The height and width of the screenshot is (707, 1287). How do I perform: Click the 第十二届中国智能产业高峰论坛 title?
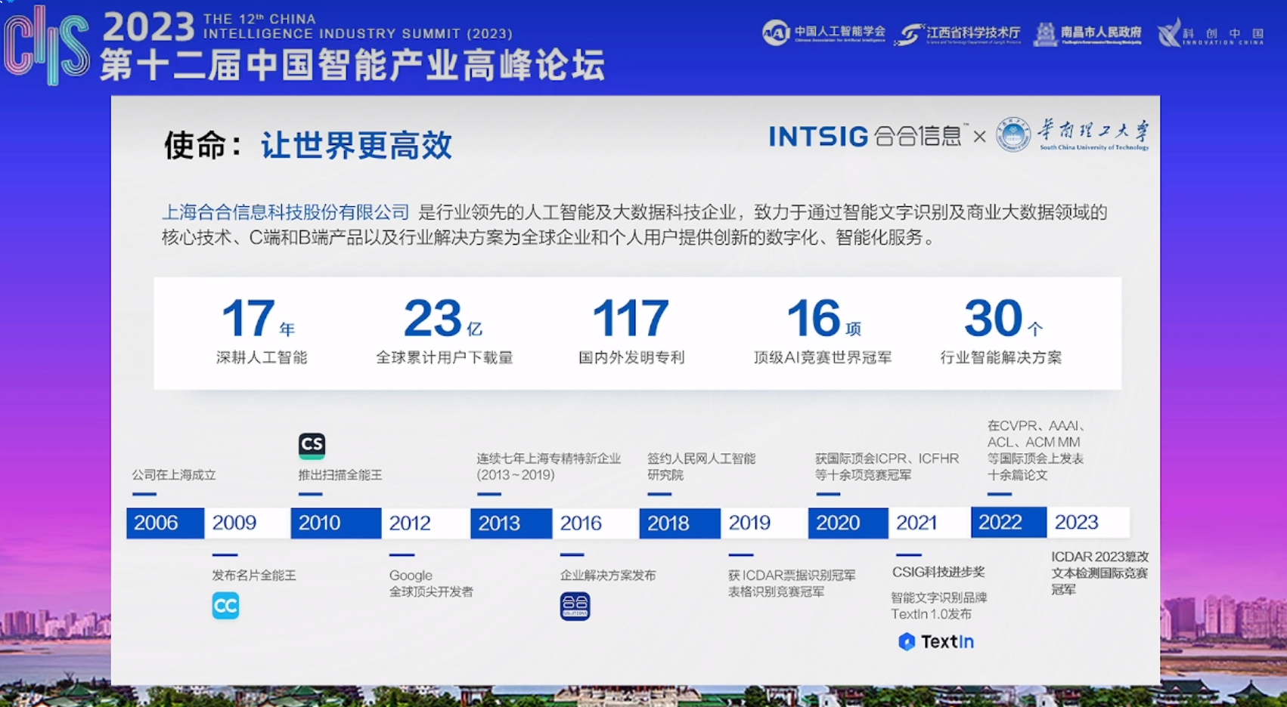coord(352,65)
